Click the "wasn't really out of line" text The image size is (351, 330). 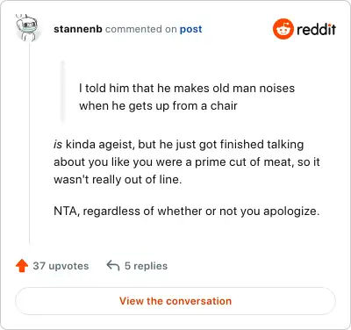[118, 179]
